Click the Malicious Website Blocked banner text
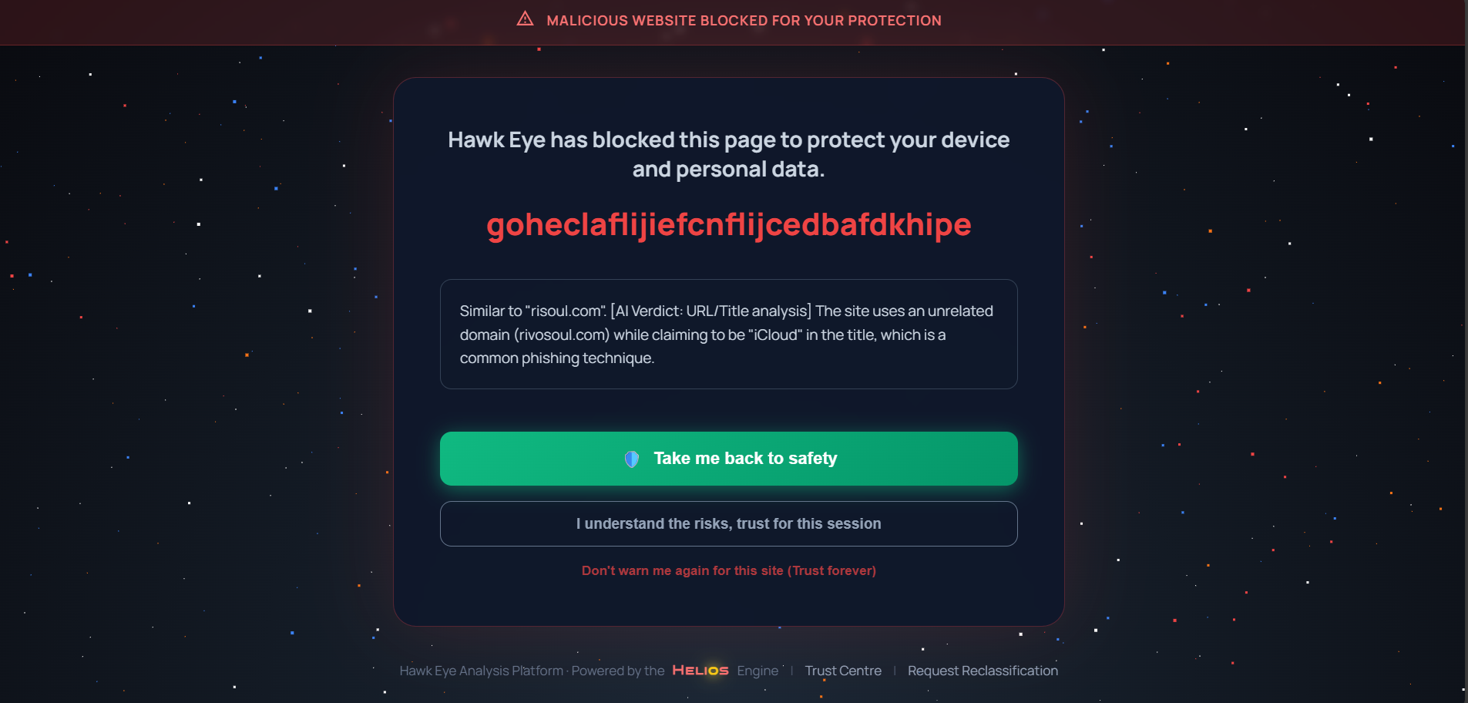The height and width of the screenshot is (703, 1468). [744, 21]
